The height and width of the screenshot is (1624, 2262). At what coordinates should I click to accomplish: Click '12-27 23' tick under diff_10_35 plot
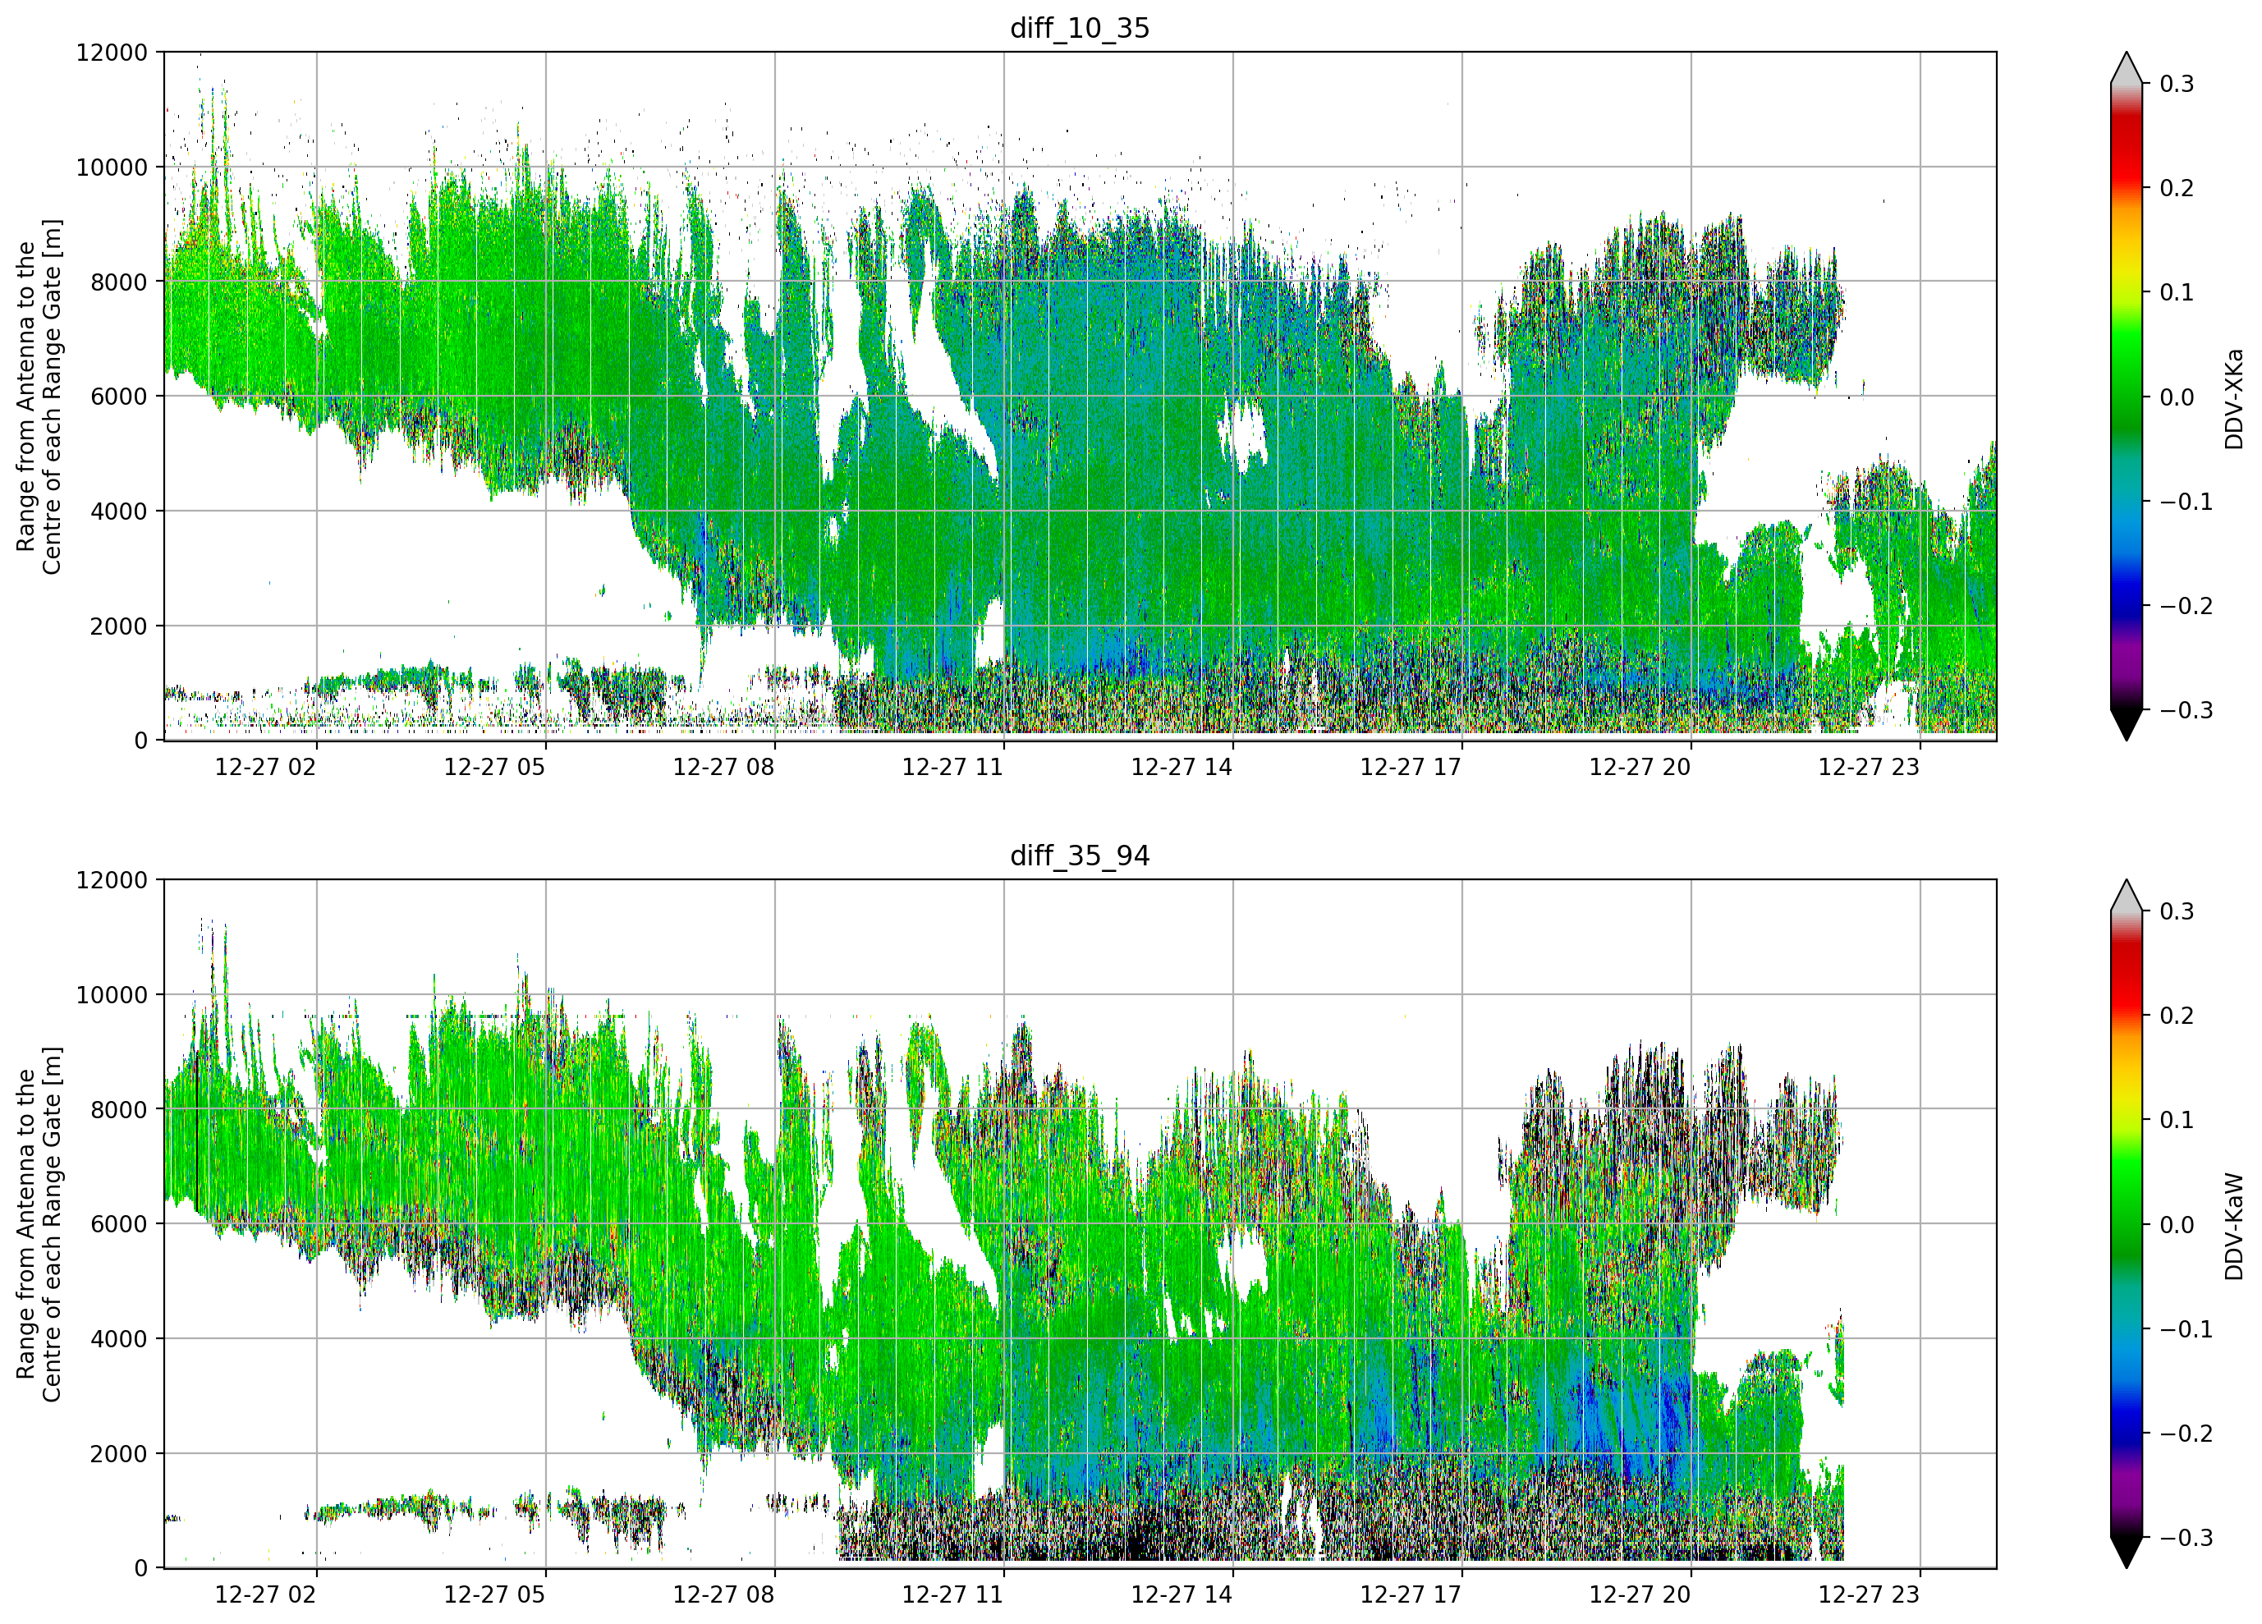click(x=1869, y=767)
